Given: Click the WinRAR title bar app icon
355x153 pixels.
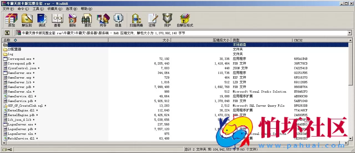Looking at the screenshot, I should point(3,3).
